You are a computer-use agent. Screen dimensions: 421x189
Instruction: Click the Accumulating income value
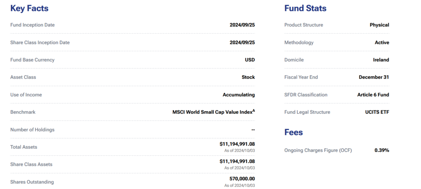pyautogui.click(x=239, y=95)
